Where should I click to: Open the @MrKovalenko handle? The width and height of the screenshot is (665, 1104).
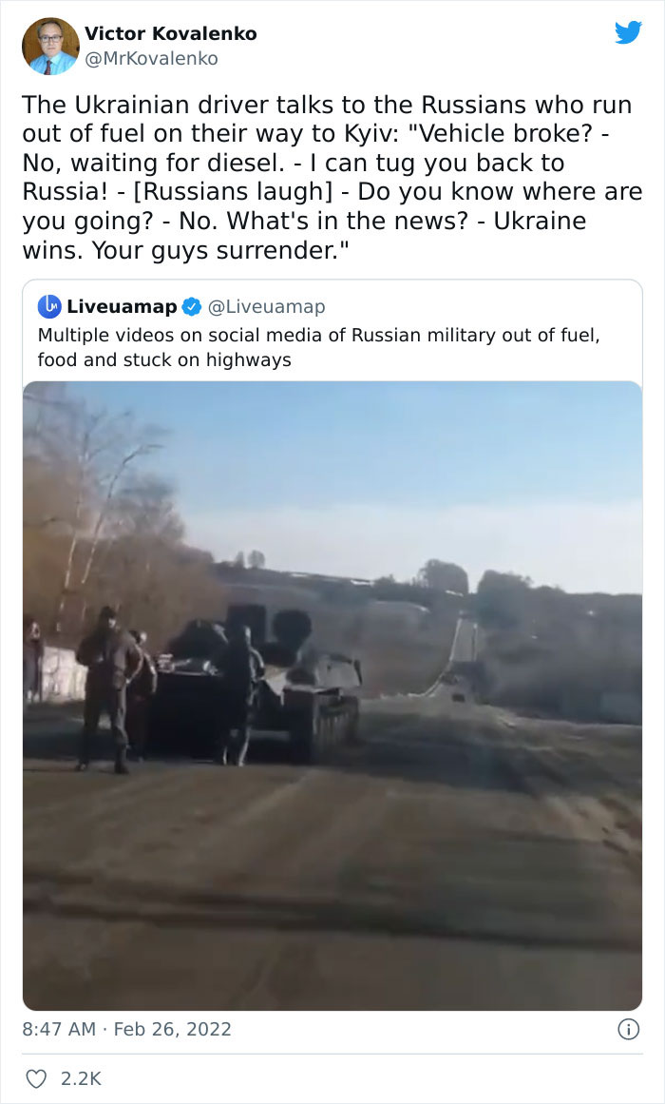point(151,58)
